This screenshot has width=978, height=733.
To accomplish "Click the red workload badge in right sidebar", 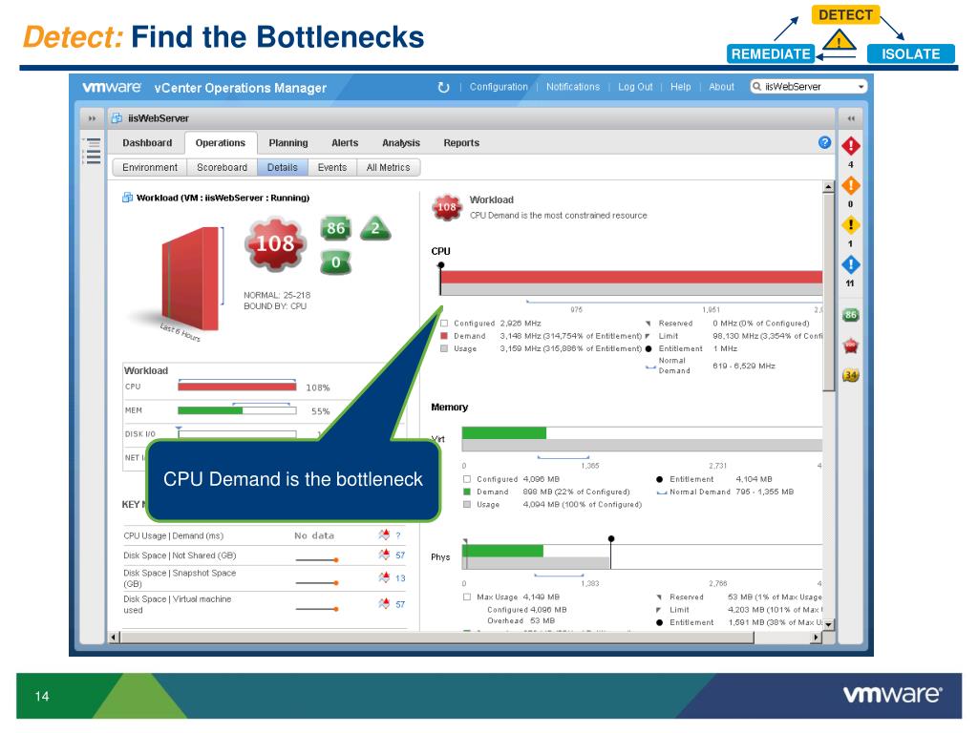I will [x=851, y=346].
